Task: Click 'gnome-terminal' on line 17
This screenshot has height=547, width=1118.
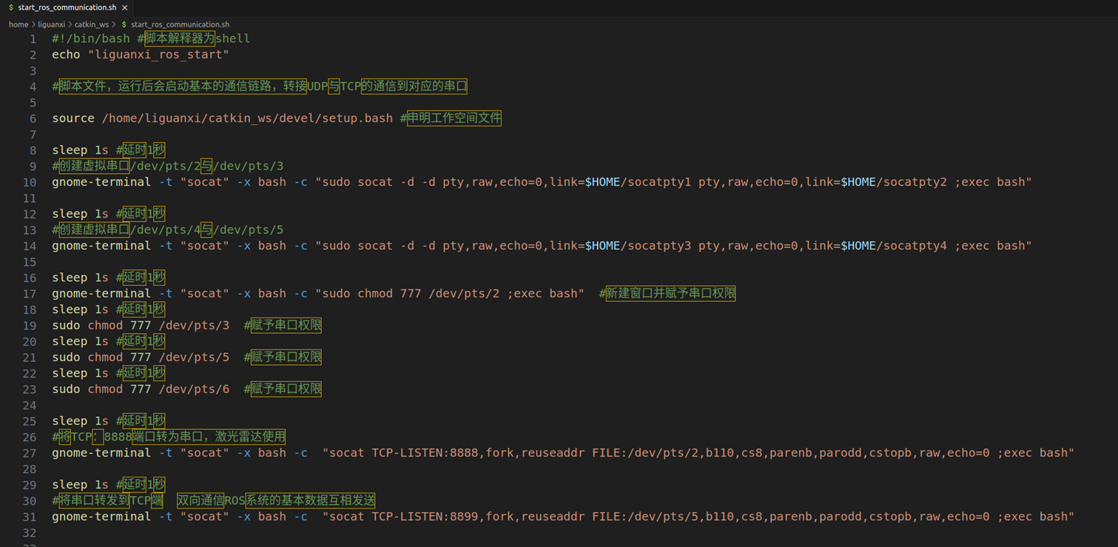Action: (x=101, y=294)
